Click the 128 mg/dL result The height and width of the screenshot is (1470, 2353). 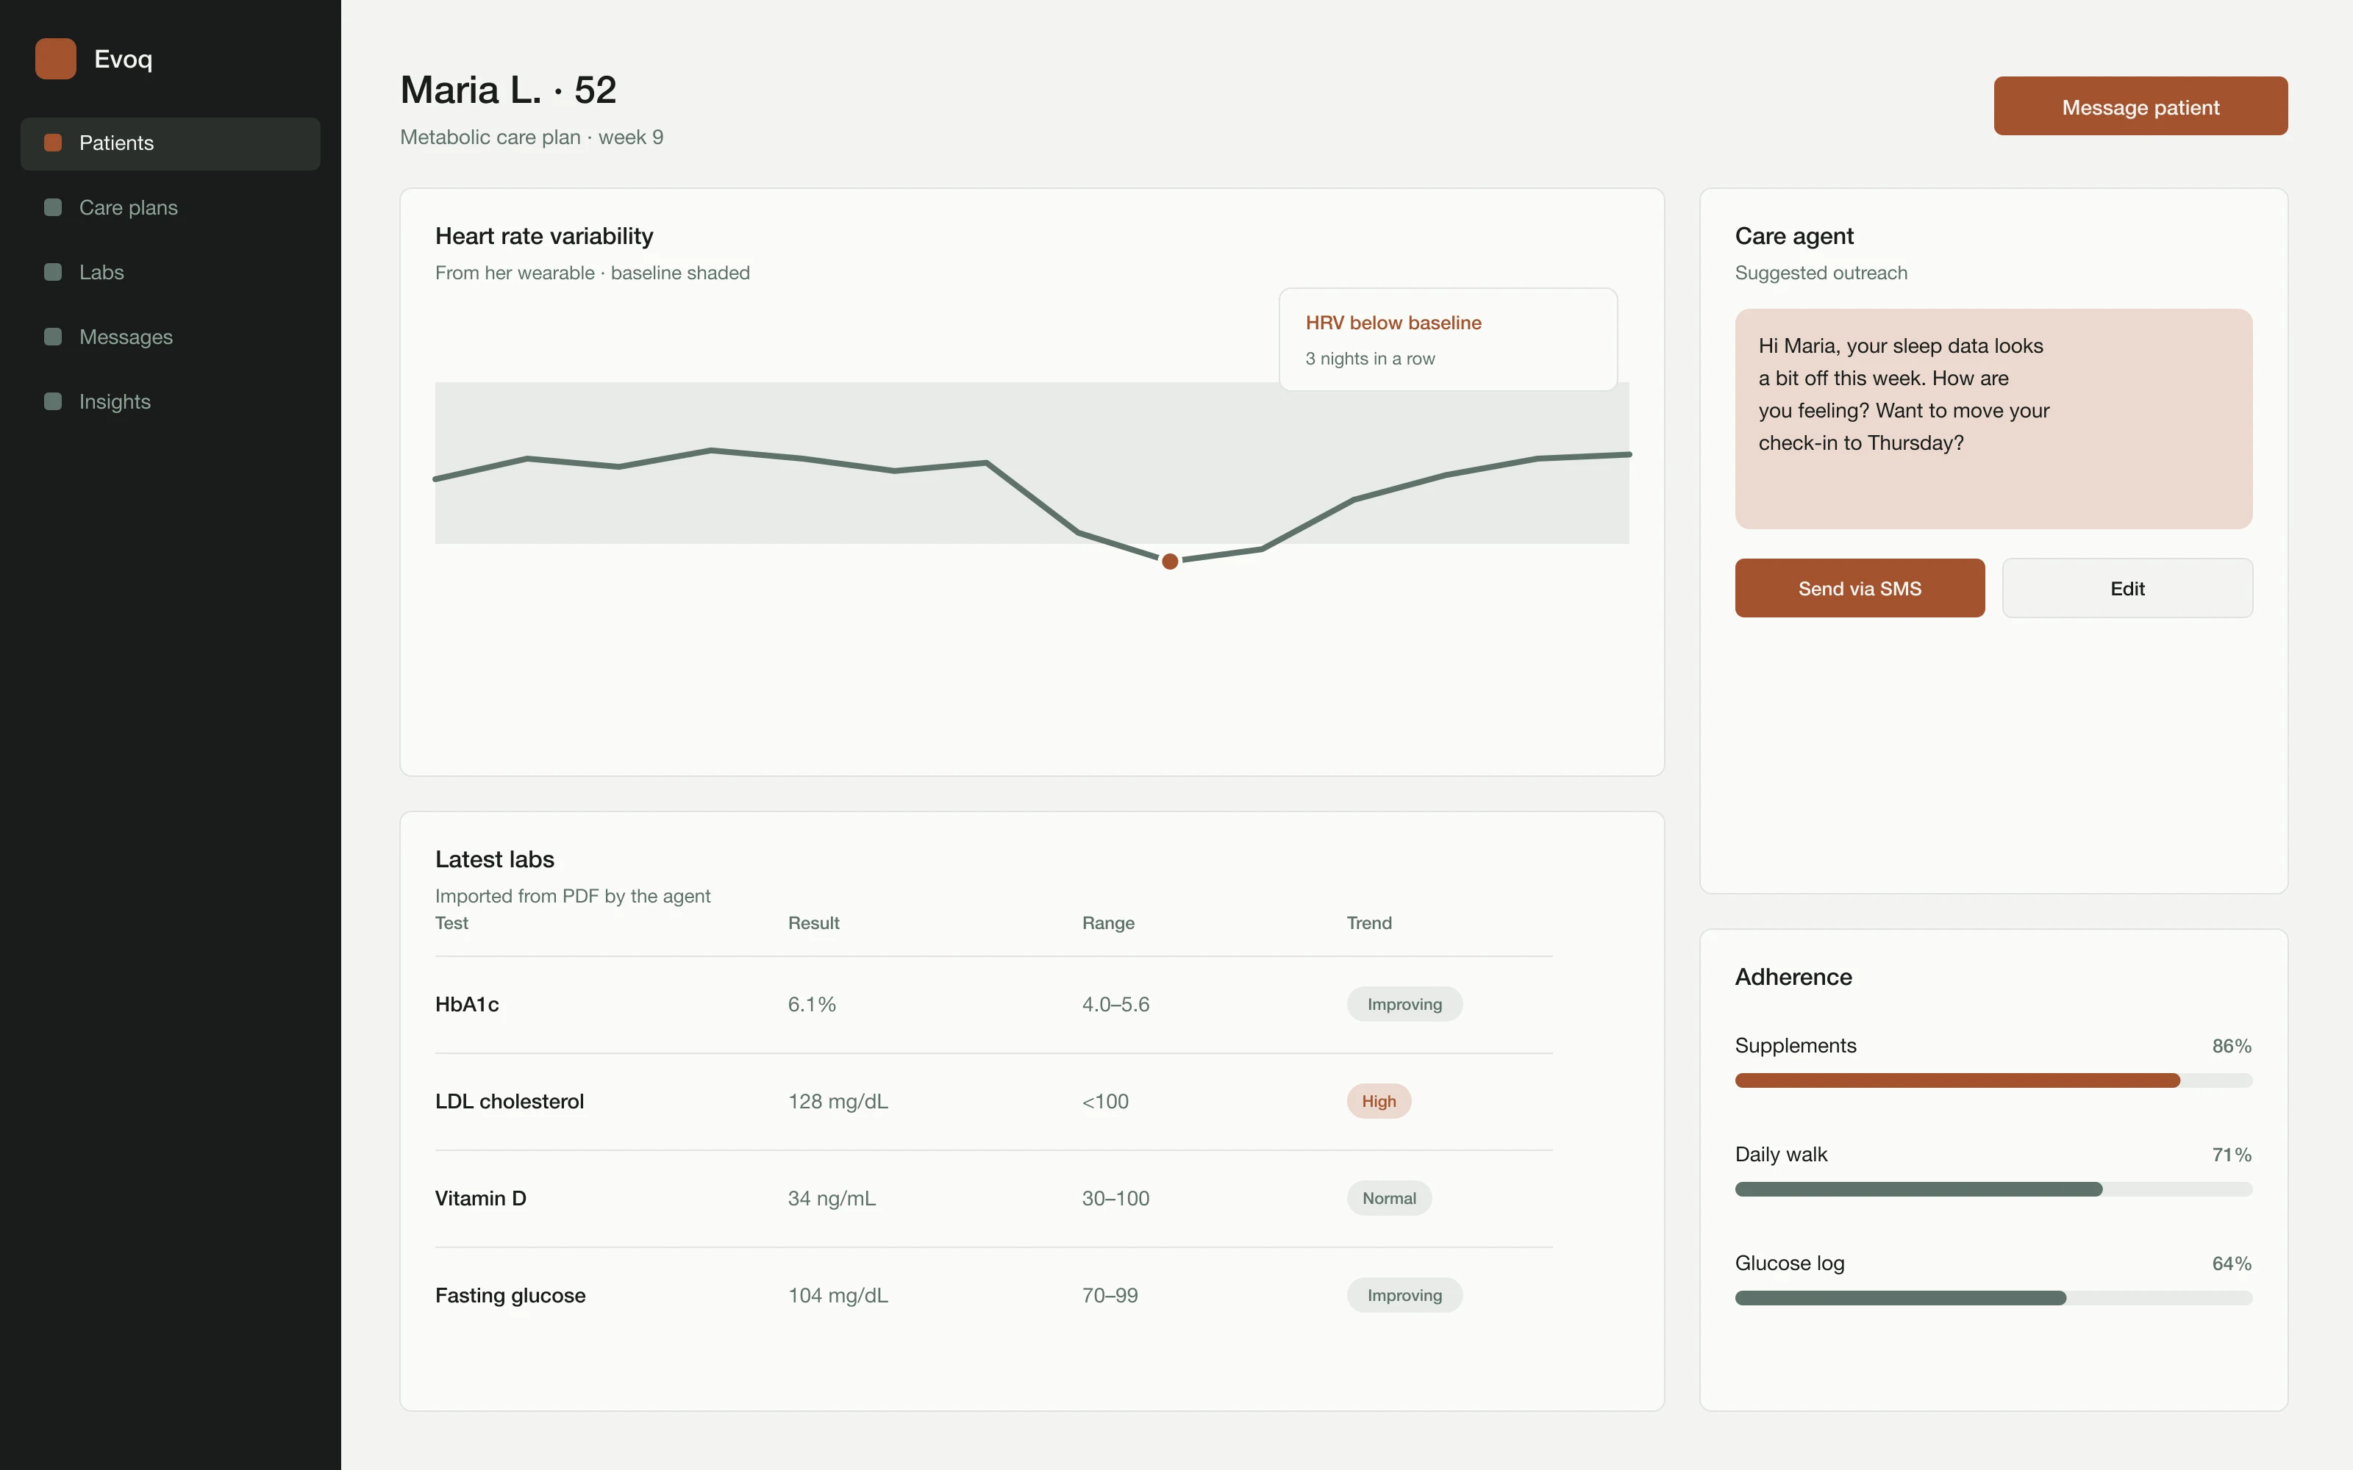coord(838,1102)
